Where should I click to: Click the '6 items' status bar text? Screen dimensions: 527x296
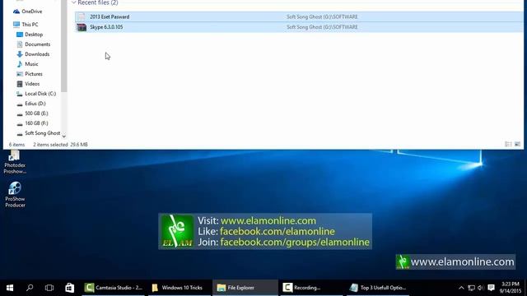click(x=16, y=145)
